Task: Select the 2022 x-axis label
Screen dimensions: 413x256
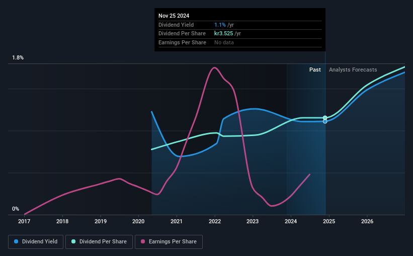Action: point(215,221)
